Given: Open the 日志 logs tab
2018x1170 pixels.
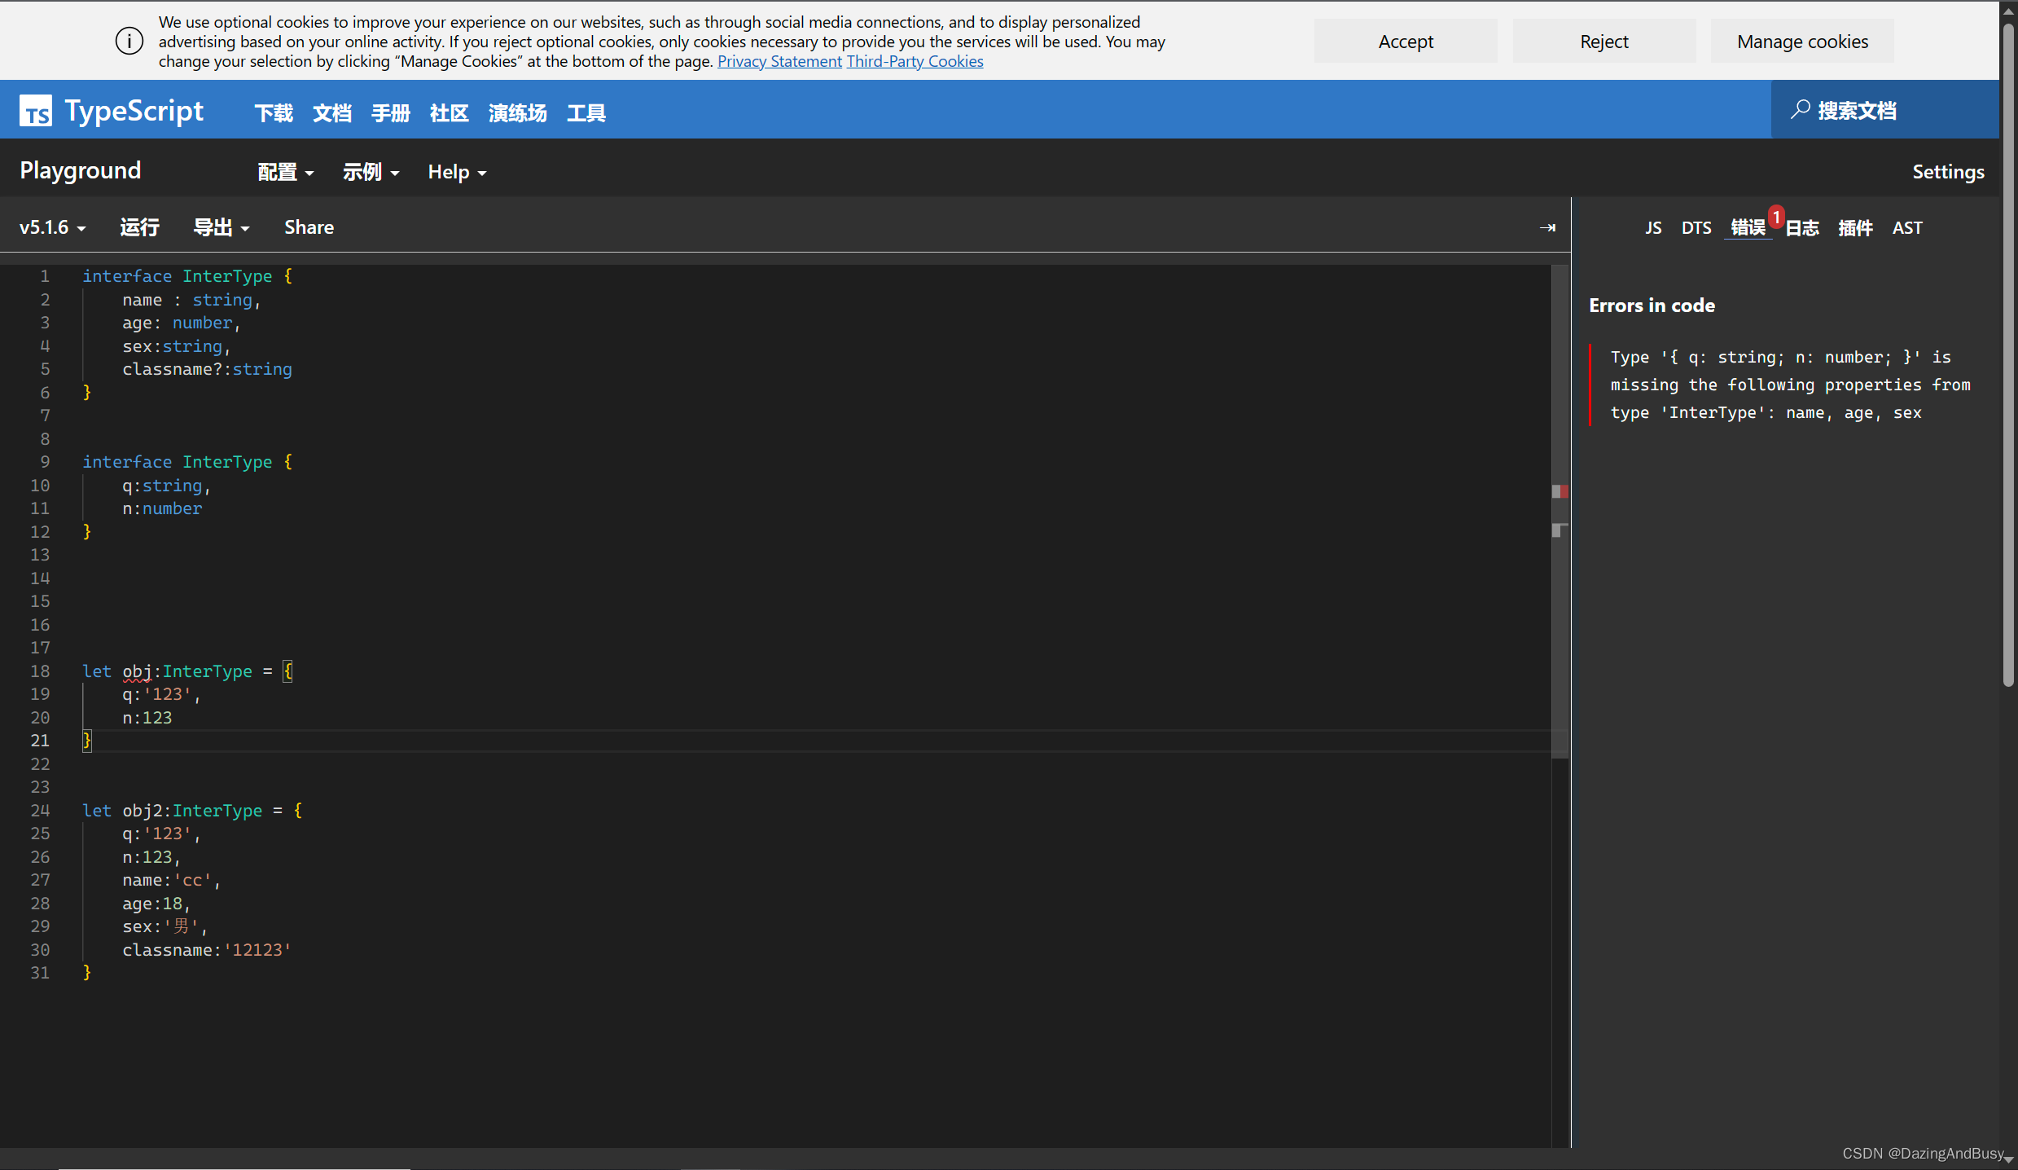Looking at the screenshot, I should 1802,228.
